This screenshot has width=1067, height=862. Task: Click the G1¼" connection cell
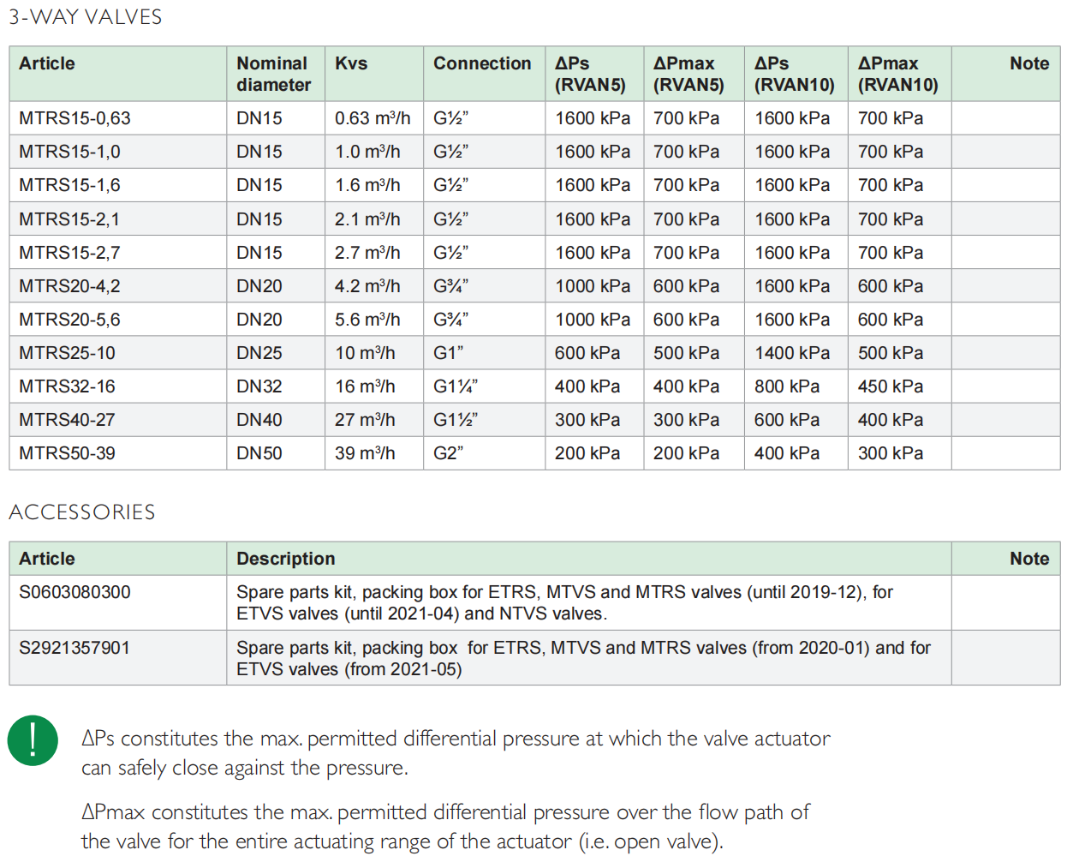[x=456, y=386]
